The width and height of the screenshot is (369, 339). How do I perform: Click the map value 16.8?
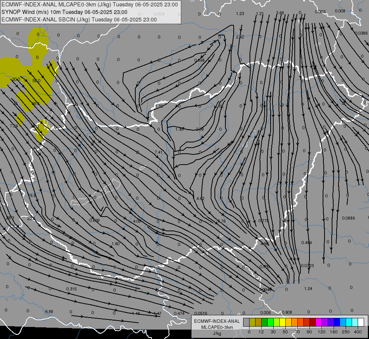point(32,195)
